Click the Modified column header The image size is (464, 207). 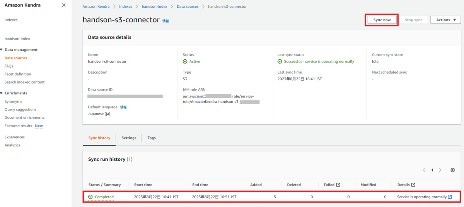point(368,185)
